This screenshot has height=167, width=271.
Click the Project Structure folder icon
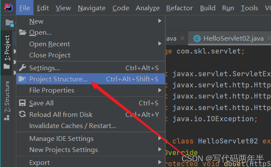tap(22, 79)
